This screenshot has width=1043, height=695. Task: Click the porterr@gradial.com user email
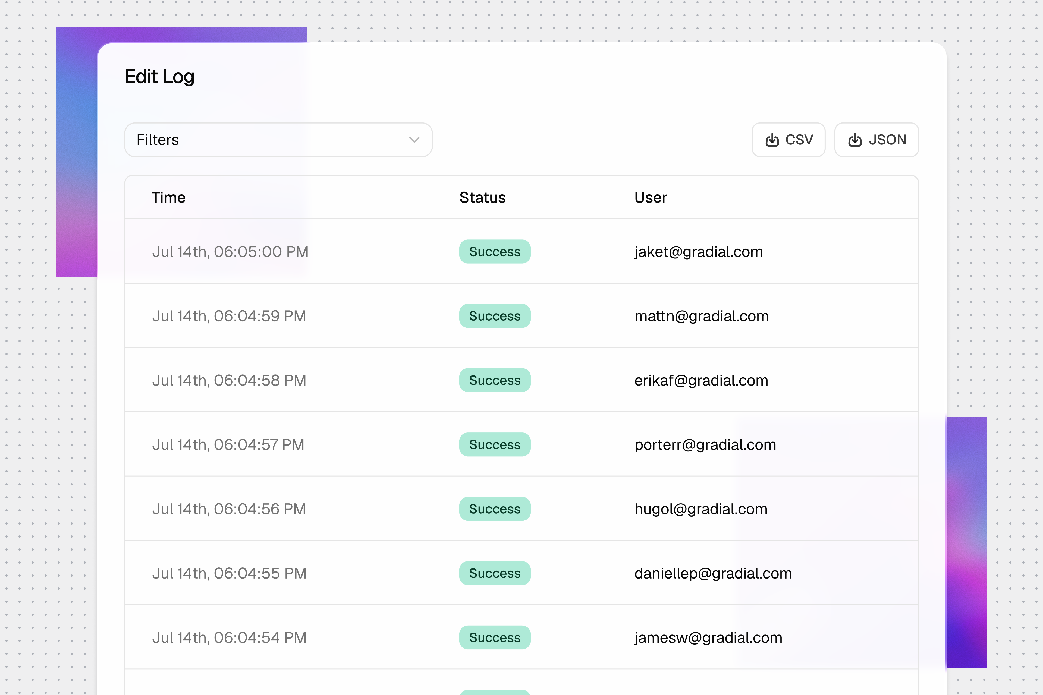pos(705,445)
